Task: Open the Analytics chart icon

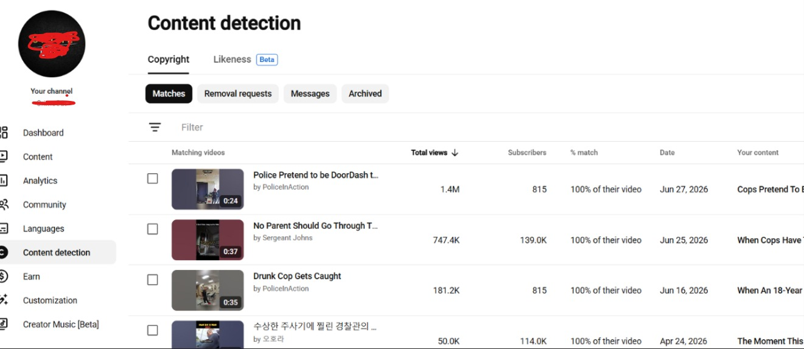Action: point(4,181)
